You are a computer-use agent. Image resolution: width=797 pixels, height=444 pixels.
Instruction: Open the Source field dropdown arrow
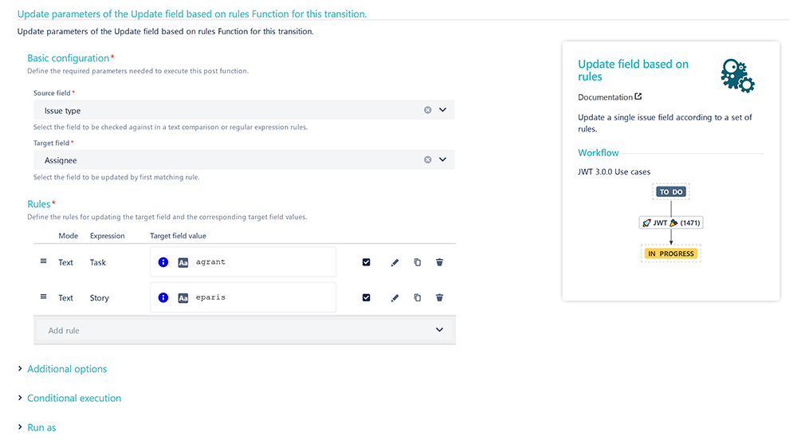(x=442, y=110)
